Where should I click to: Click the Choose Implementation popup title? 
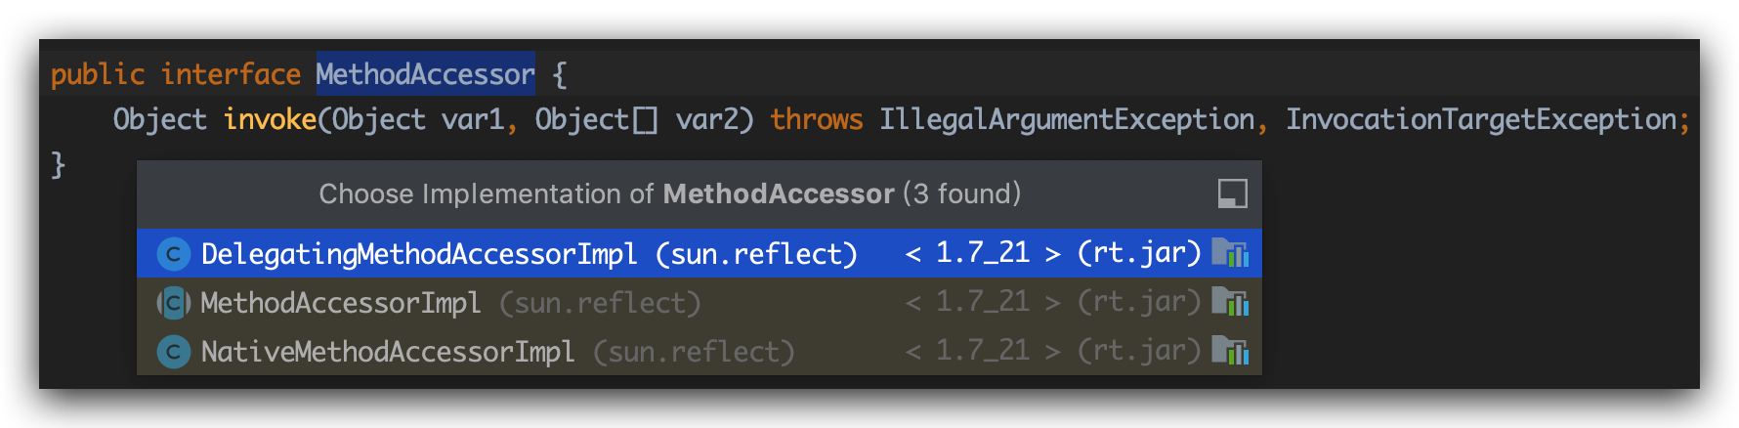[669, 193]
